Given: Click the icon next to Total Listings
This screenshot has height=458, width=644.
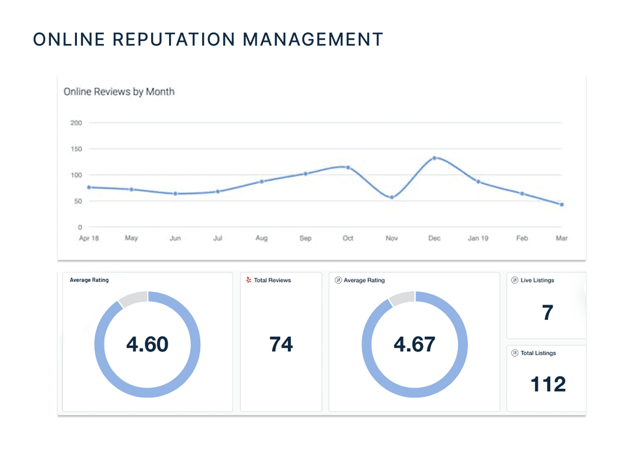Looking at the screenshot, I should tap(515, 353).
